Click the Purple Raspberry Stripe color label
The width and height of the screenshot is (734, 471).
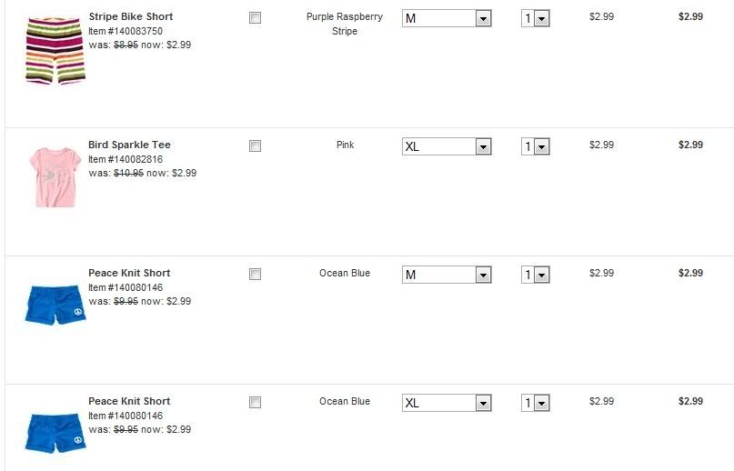pos(345,24)
